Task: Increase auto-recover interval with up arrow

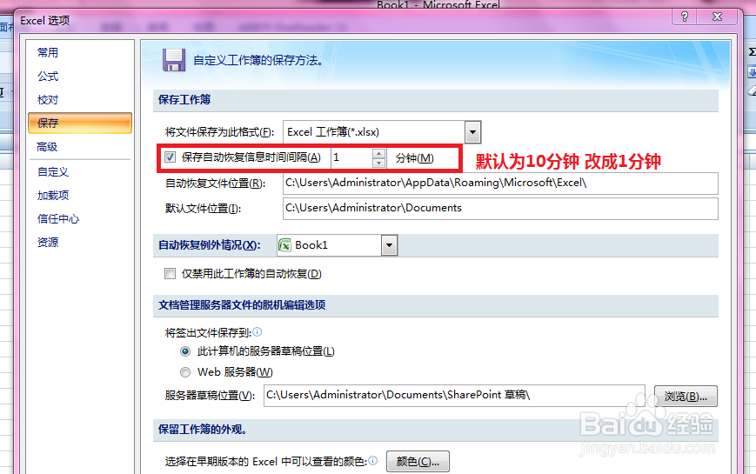Action: tap(379, 153)
